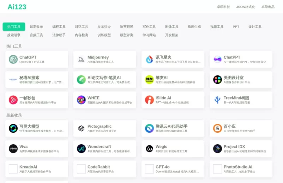This screenshot has height=183, width=283.
Task: Select the PPT category tab
Action: [x=236, y=27]
